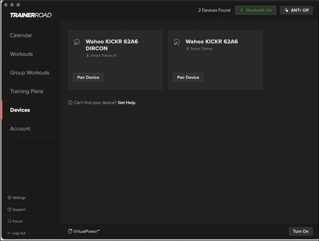Click the trainer icon on DIRCON card
This screenshot has width=319, height=241.
(x=77, y=42)
